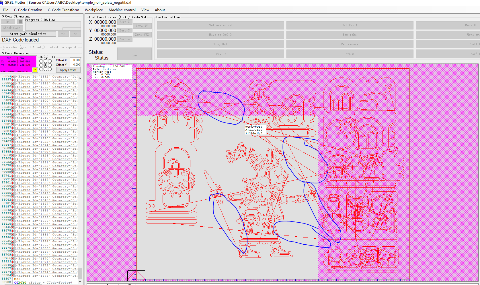This screenshot has height=285, width=480.
Task: Click the /2 simulation speed button
Action: click(75, 34)
